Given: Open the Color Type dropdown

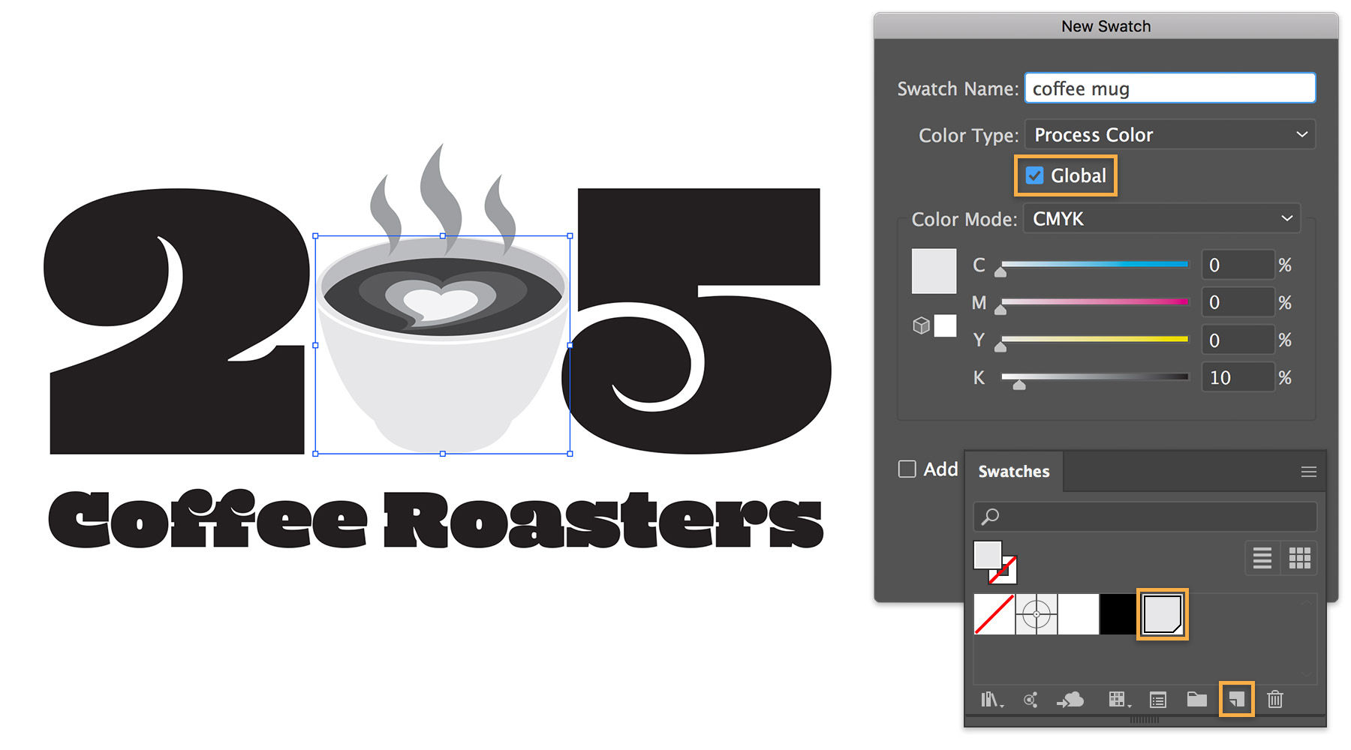Looking at the screenshot, I should [x=1169, y=134].
